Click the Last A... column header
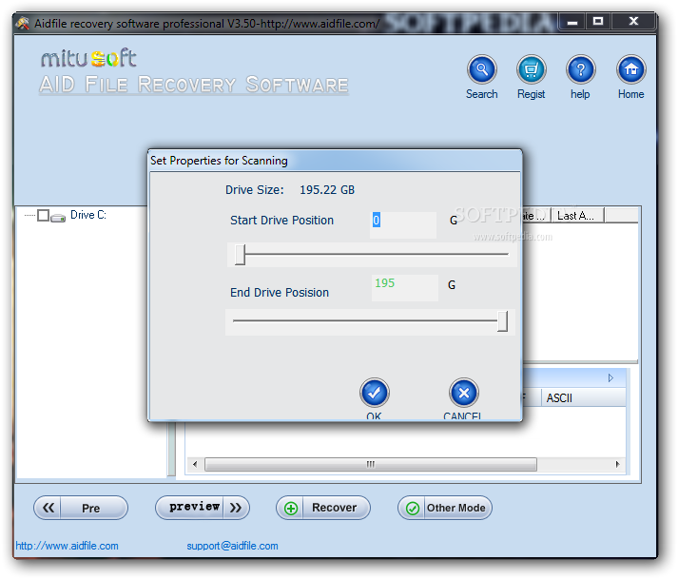The width and height of the screenshot is (678, 579). click(578, 215)
